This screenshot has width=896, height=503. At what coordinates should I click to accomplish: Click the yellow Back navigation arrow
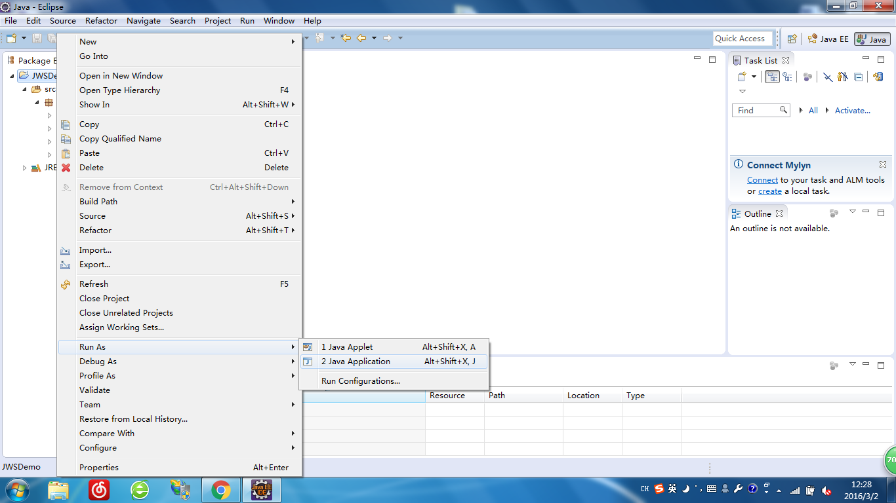tap(361, 38)
